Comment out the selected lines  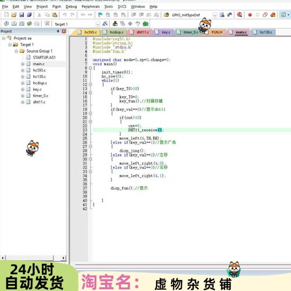(149, 15)
